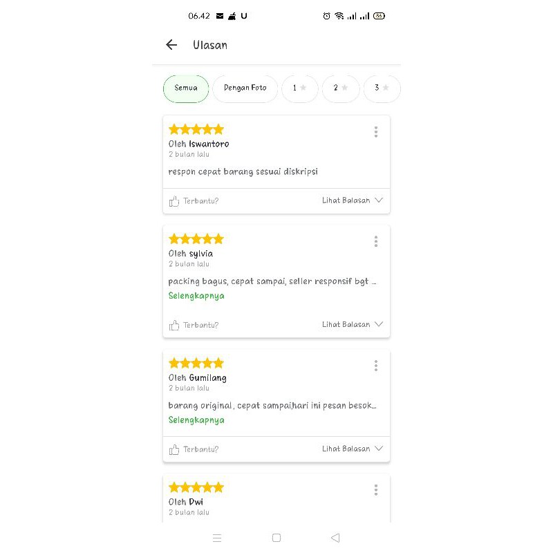Tap Selengkapnya on sylvia's review

tap(196, 296)
